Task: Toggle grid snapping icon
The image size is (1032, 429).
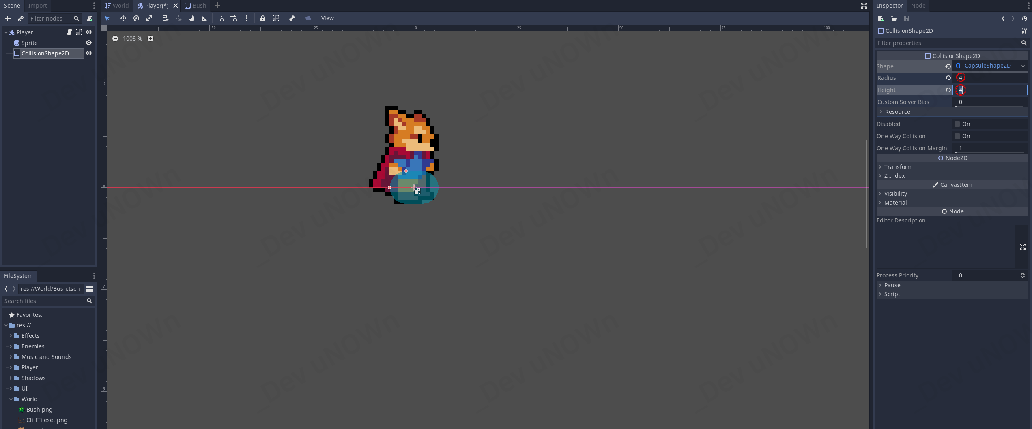Action: pos(234,18)
